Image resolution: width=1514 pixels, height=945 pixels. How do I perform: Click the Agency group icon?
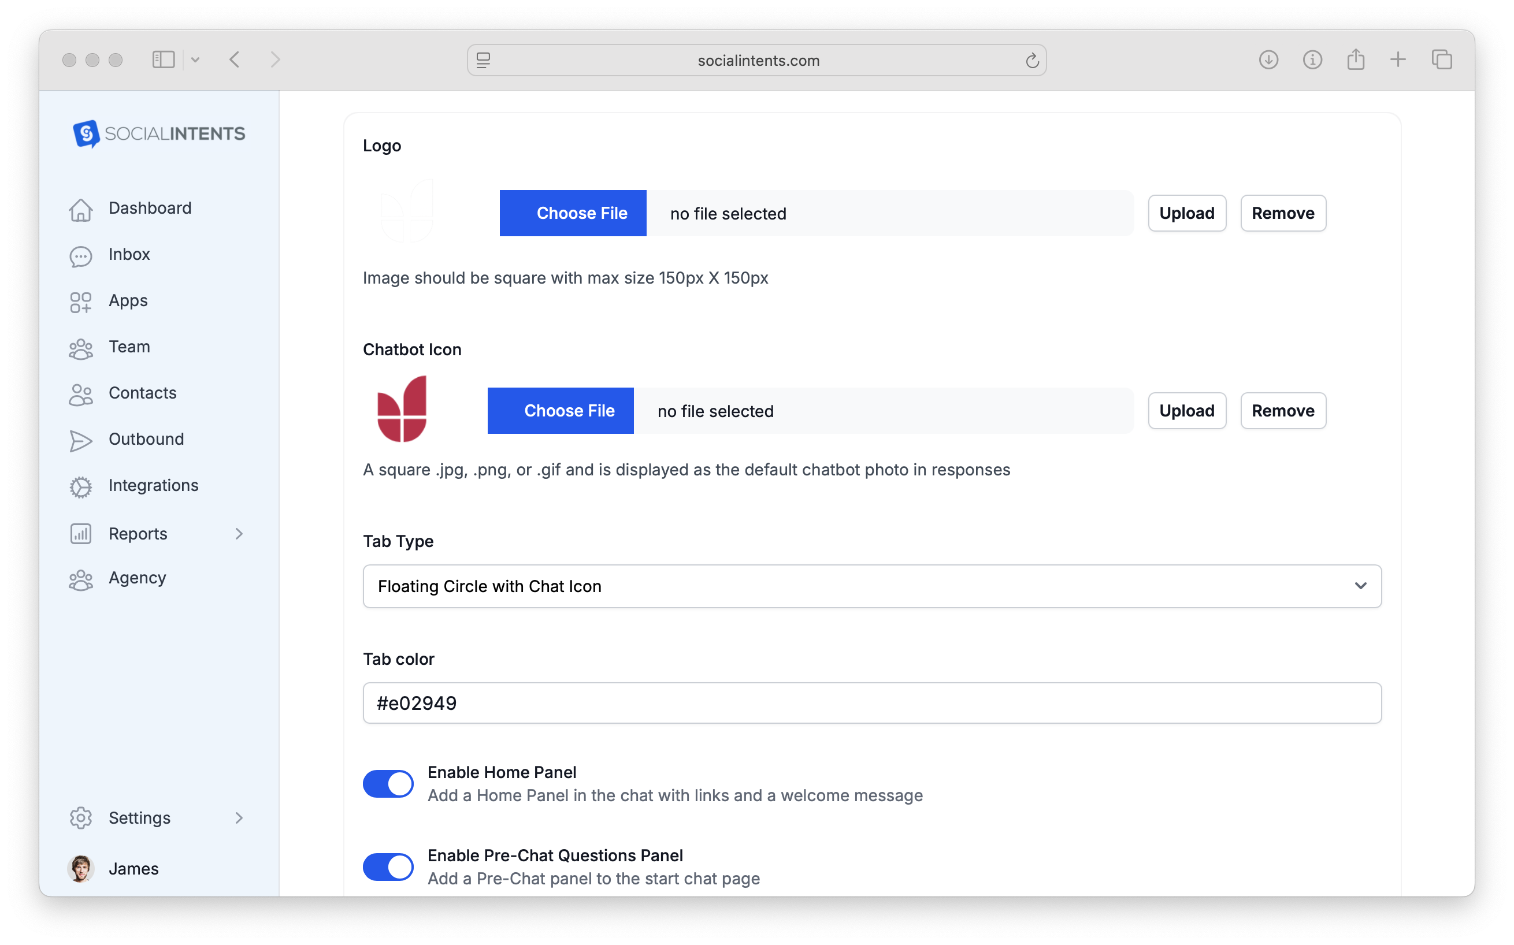click(81, 579)
